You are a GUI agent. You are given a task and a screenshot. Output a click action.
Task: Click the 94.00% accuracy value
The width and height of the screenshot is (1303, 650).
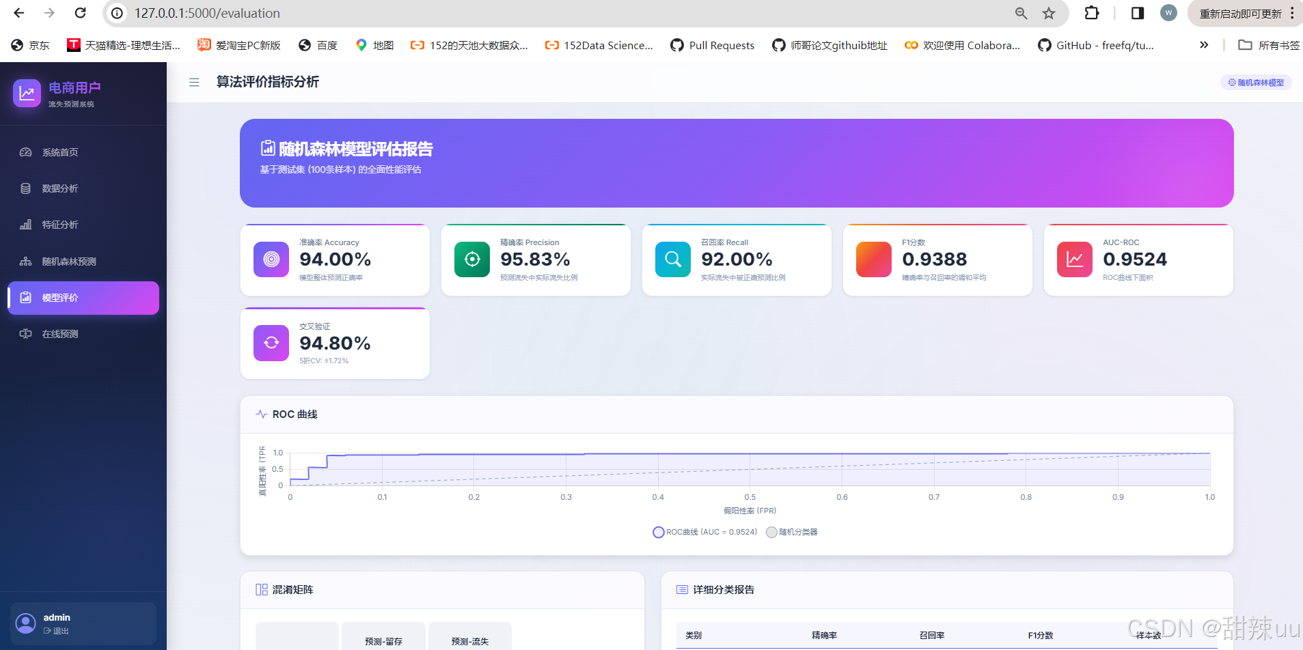click(335, 259)
